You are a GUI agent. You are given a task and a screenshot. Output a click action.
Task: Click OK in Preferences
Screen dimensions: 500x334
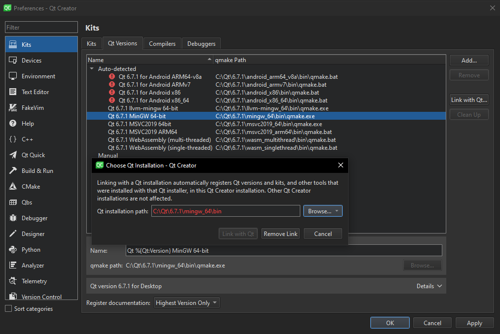point(390,323)
